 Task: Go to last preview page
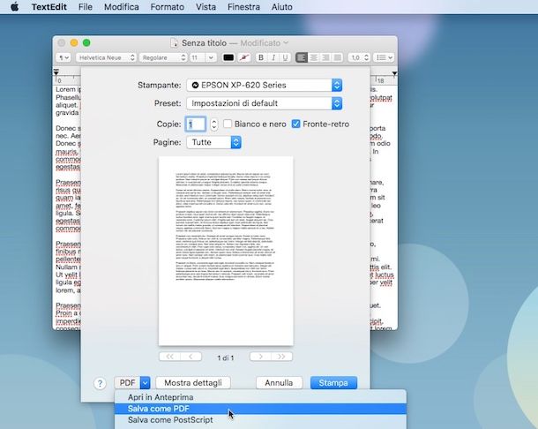coord(281,357)
